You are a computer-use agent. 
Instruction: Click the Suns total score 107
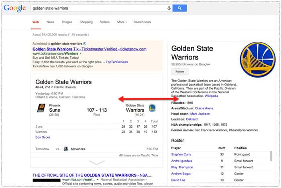point(154,127)
